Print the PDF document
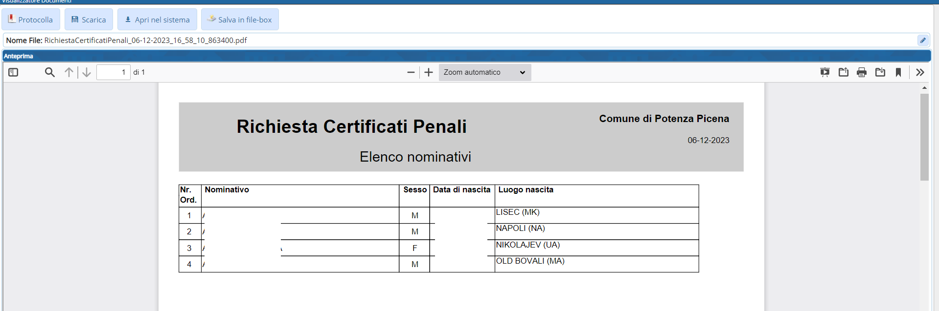Image resolution: width=939 pixels, height=311 pixels. click(862, 72)
